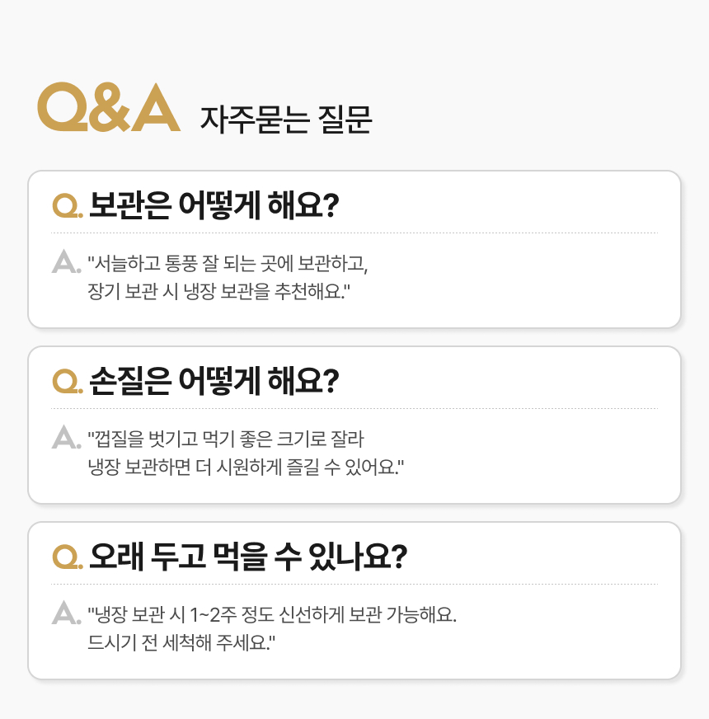Expand the question 손질은 어떻게 해요?
Viewport: 709px width, 719px height.
point(214,380)
